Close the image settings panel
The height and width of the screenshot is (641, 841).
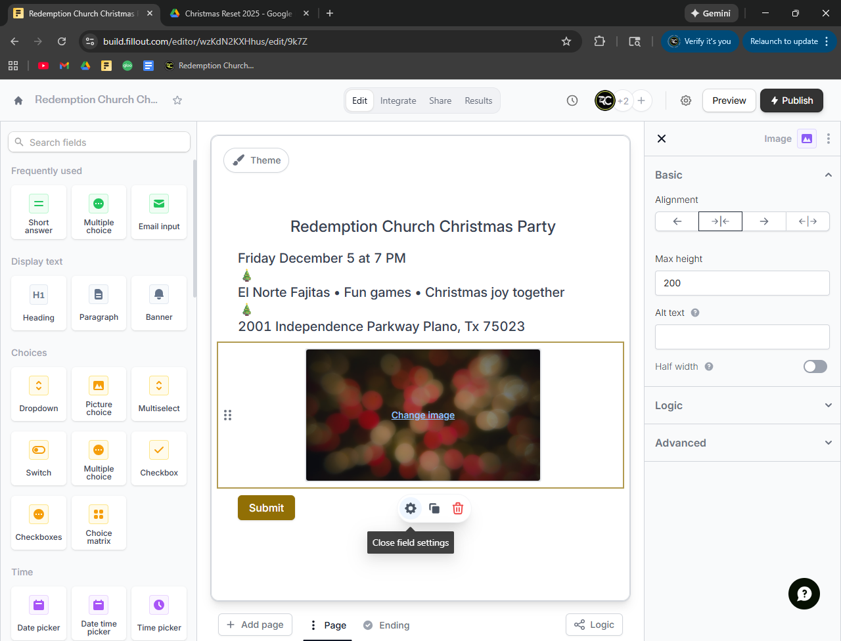pos(662,139)
